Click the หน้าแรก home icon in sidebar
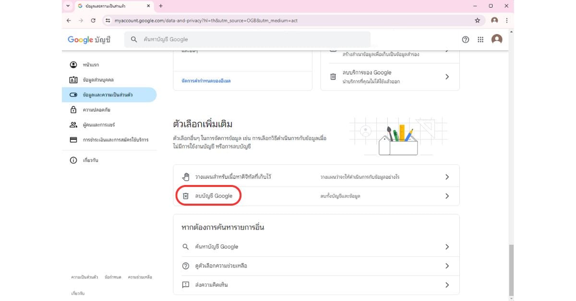The height and width of the screenshot is (301, 576). coord(73,65)
